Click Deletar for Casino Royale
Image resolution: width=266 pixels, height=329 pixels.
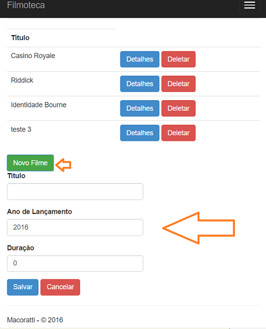click(x=178, y=59)
